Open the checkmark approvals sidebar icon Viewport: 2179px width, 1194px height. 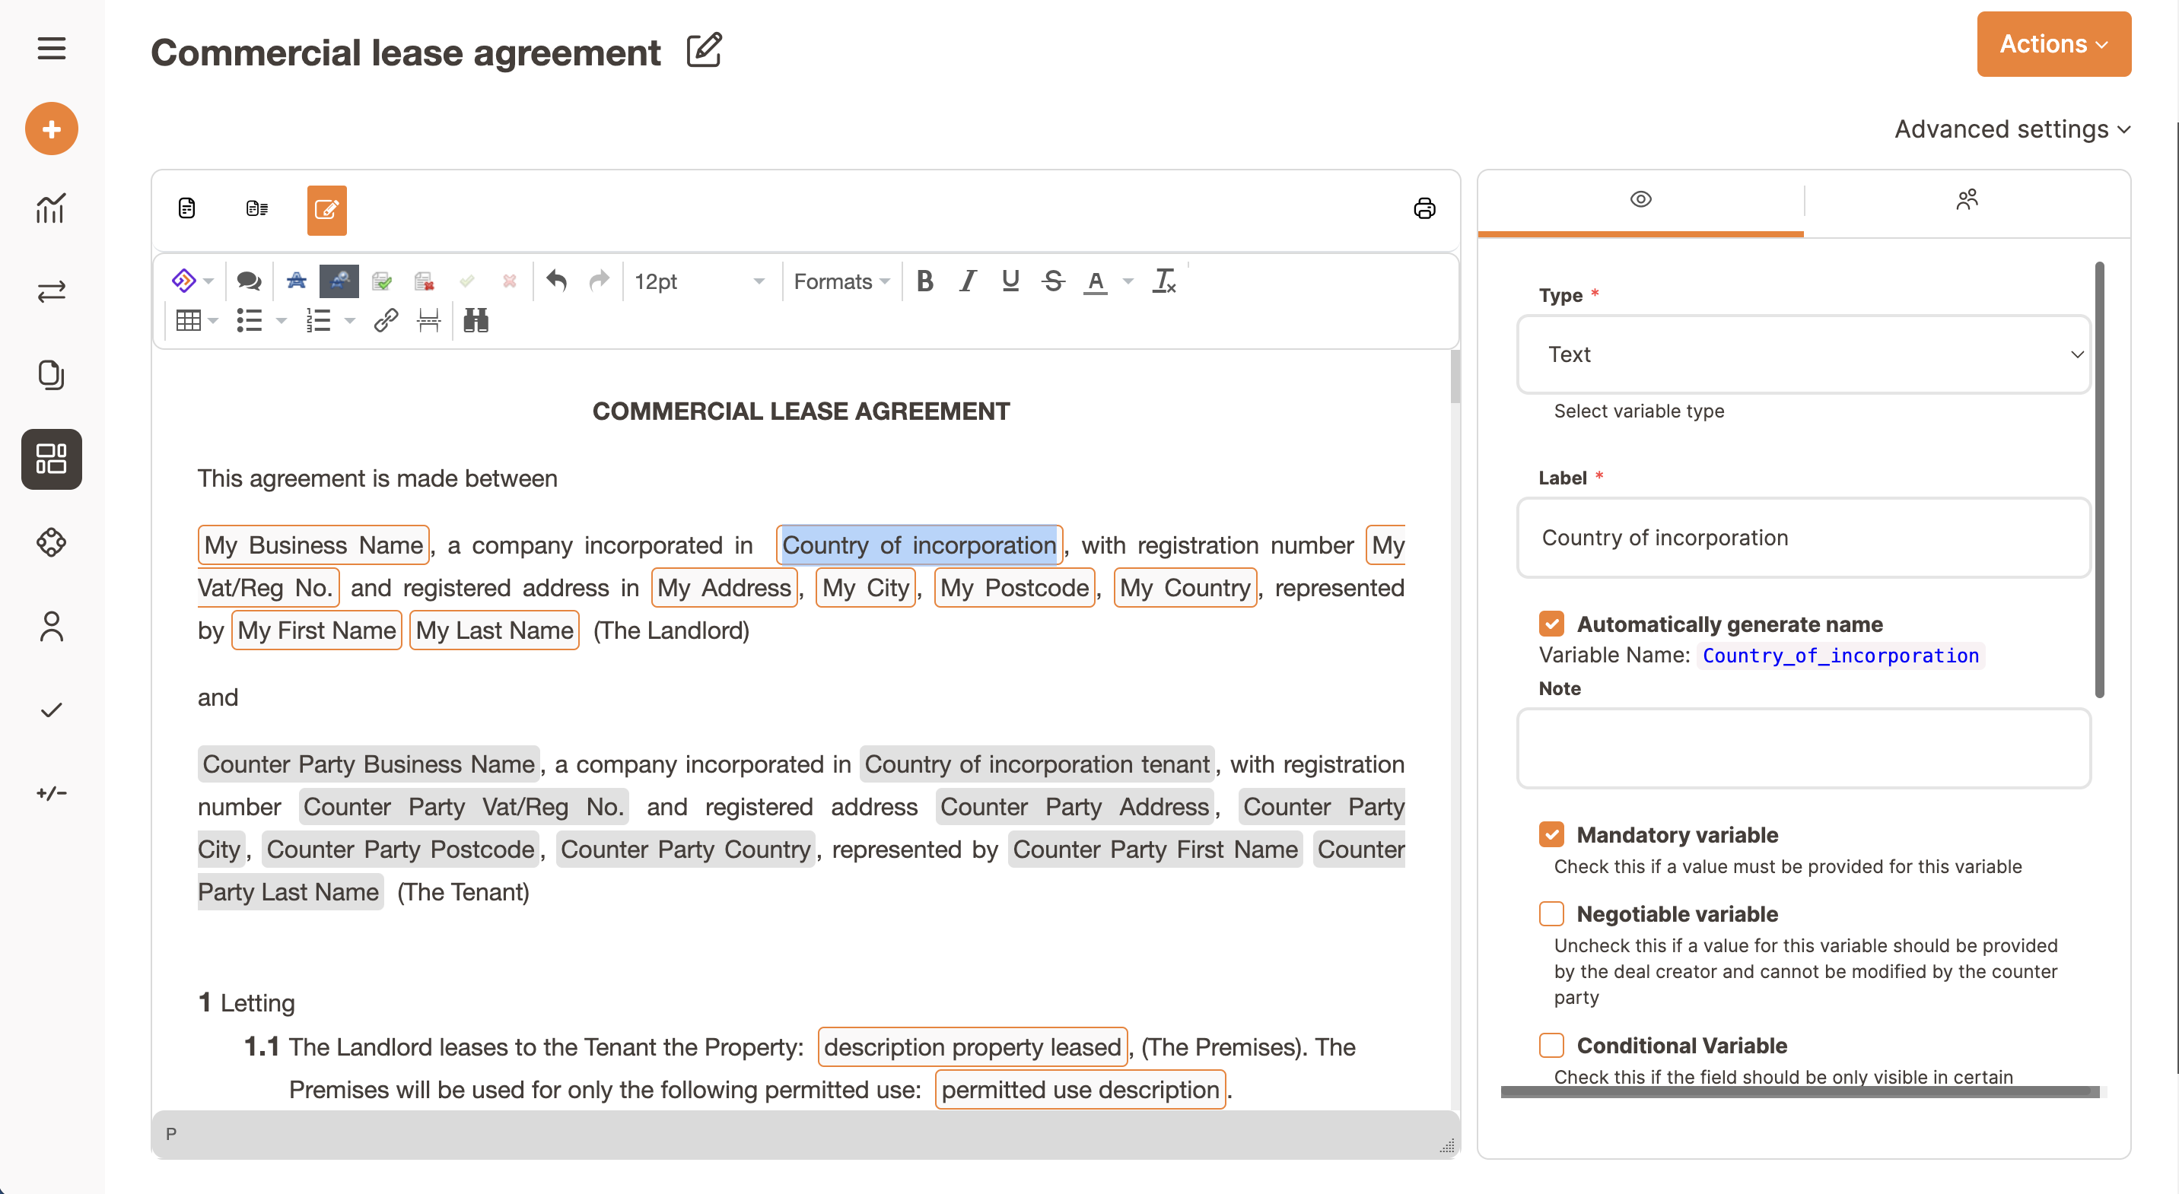52,710
